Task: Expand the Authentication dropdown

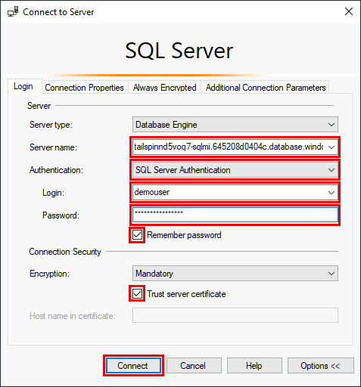Action: click(235, 170)
